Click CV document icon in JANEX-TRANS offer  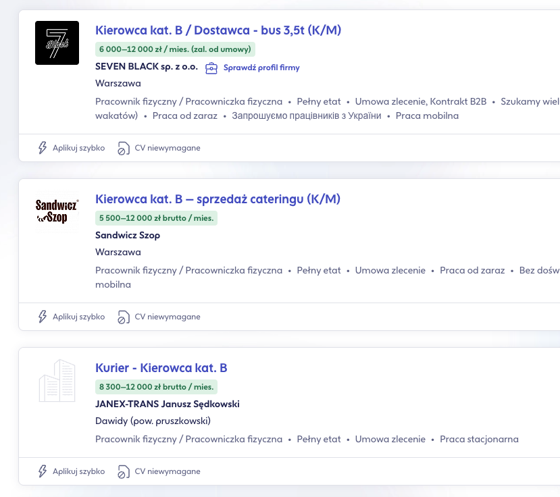point(123,471)
